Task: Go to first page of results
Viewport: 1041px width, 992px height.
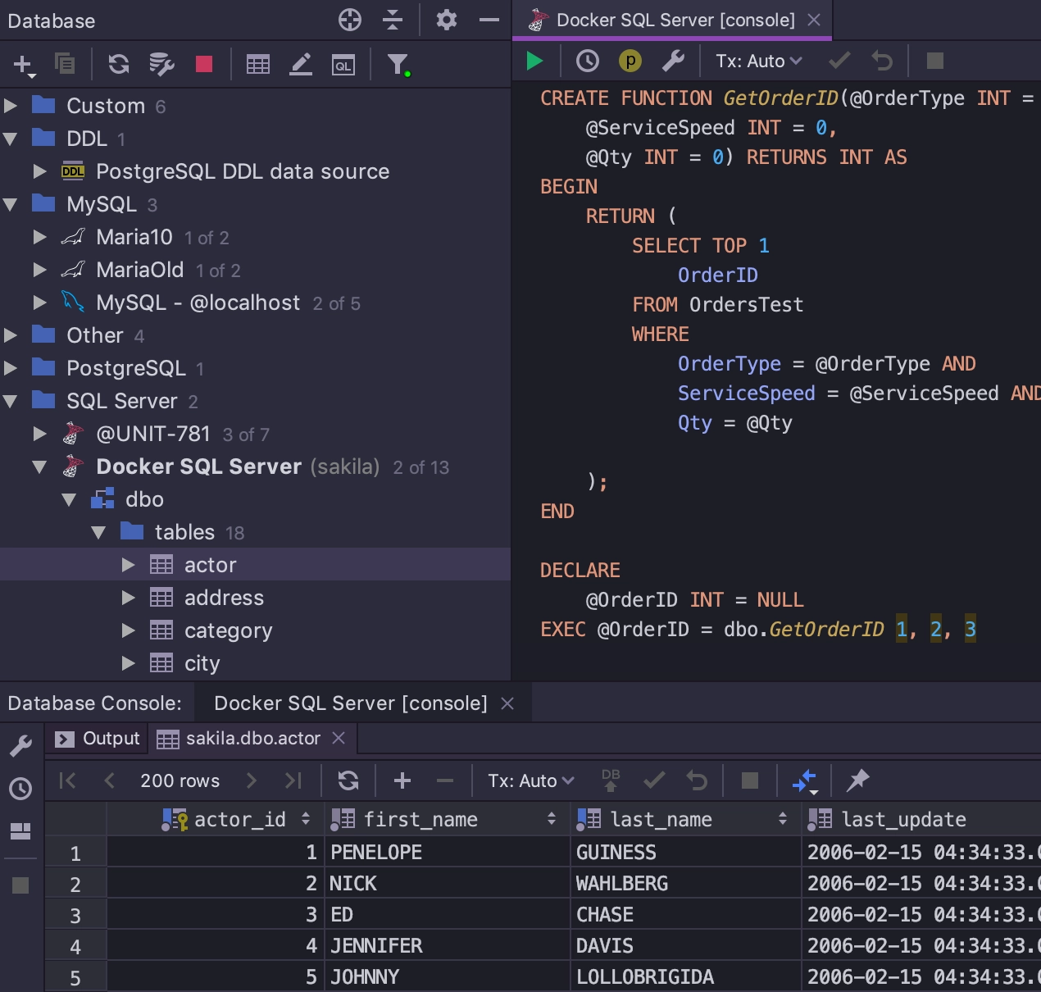Action: click(68, 780)
